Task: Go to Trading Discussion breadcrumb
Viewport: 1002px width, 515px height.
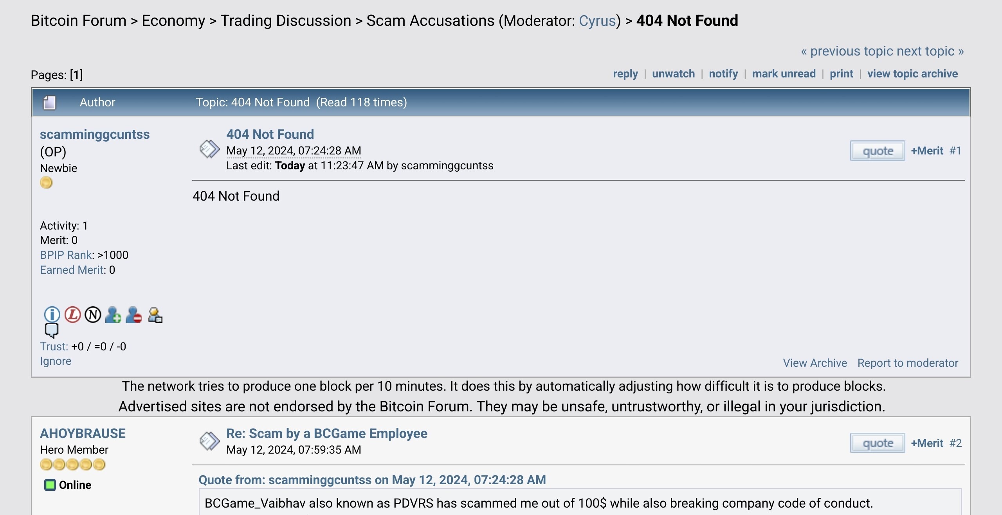Action: click(286, 21)
